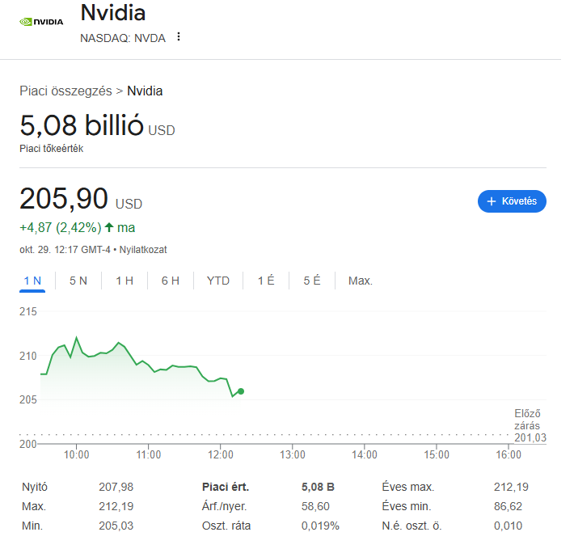This screenshot has width=574, height=549.
Task: Click the Előző zárás 201,03 label
Action: pyautogui.click(x=530, y=425)
